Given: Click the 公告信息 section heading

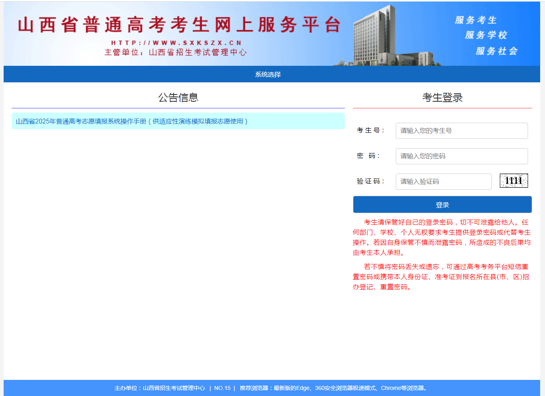Looking at the screenshot, I should pyautogui.click(x=178, y=98).
